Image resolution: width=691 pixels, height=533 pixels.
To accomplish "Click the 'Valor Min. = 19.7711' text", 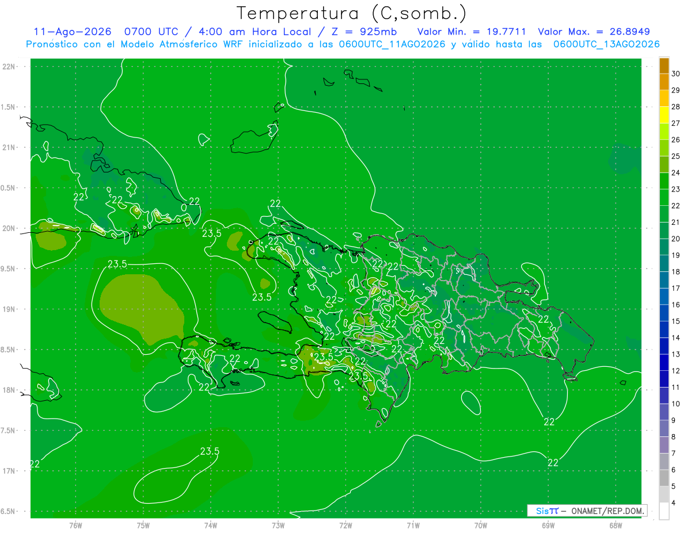I will click(x=472, y=32).
